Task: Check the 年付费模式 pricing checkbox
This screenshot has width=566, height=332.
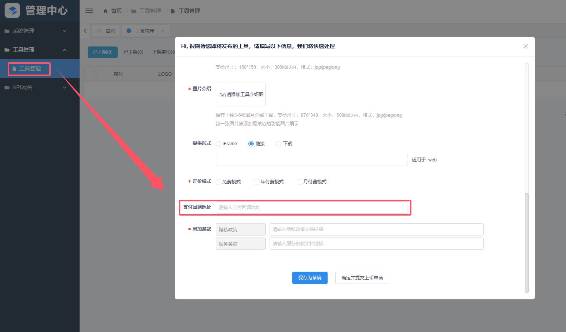Action: 256,182
